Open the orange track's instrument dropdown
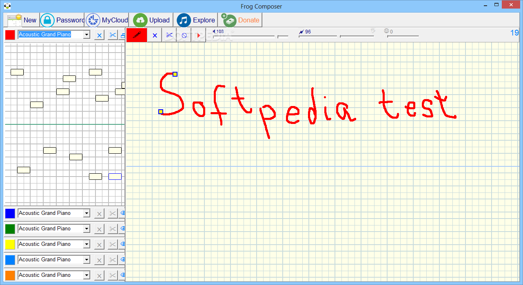Image resolution: width=523 pixels, height=285 pixels. point(86,275)
